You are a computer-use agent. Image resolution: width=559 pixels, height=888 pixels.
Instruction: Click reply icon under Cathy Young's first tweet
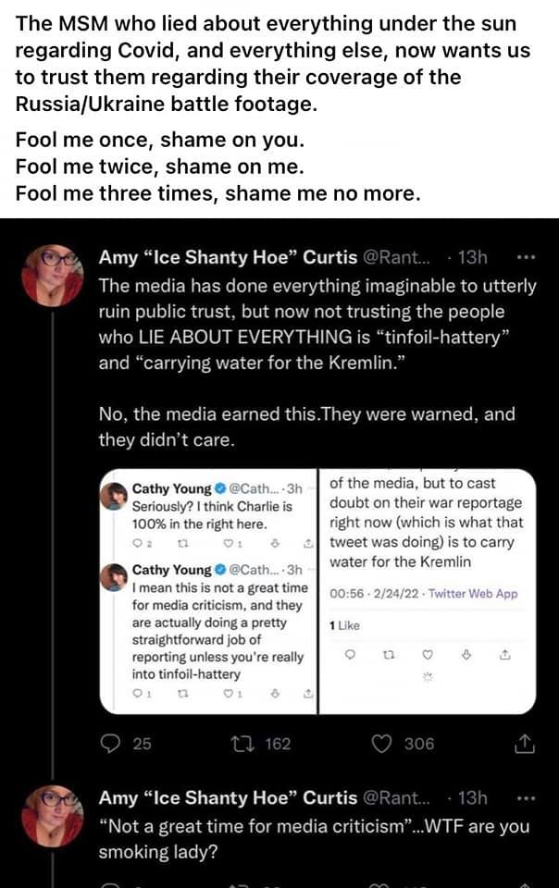pos(137,545)
